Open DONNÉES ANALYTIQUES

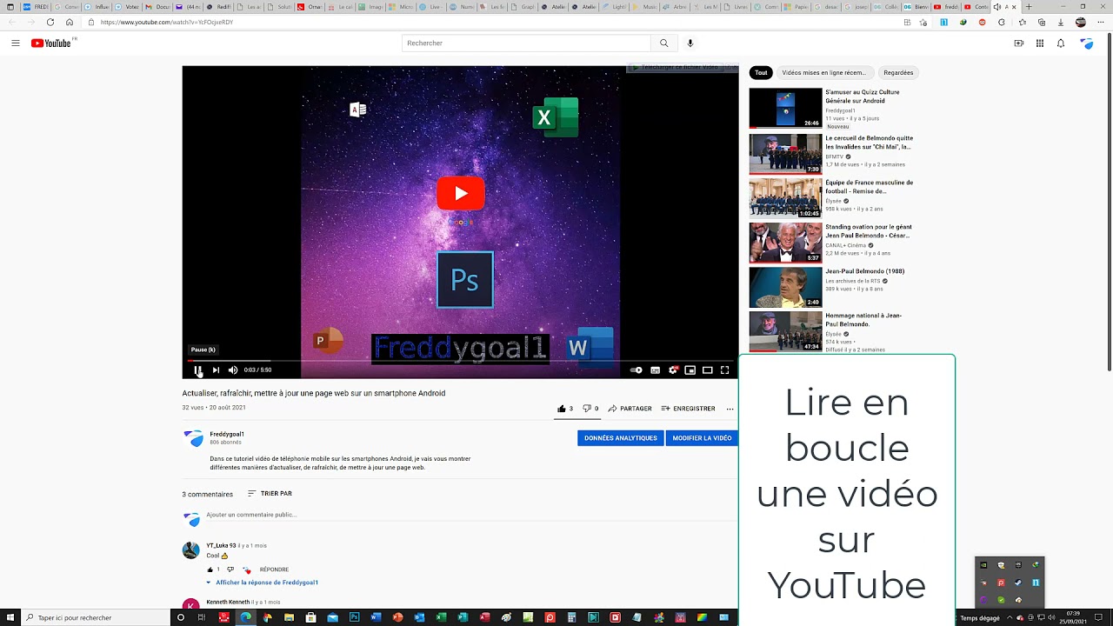click(x=621, y=438)
